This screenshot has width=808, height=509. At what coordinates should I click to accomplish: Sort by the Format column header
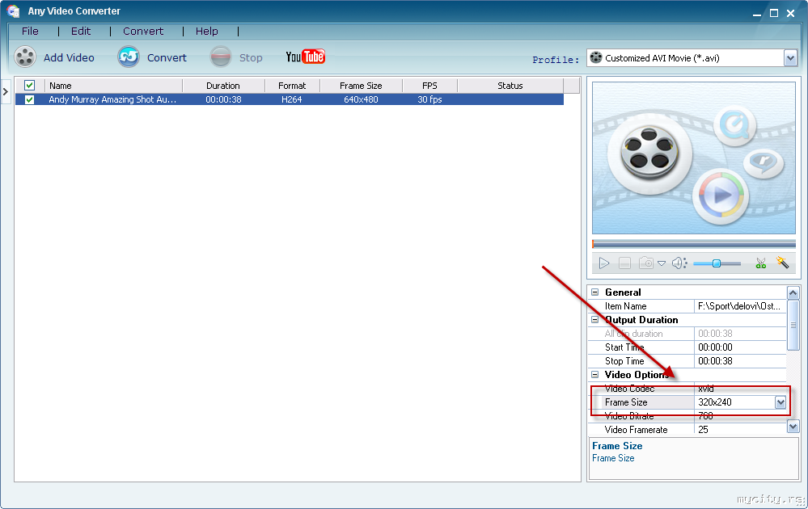coord(292,86)
